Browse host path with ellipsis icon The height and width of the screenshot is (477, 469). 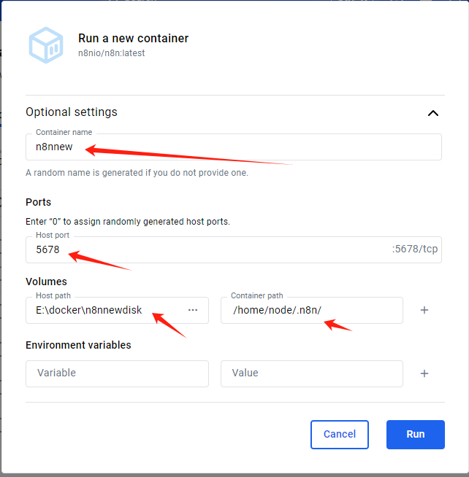pyautogui.click(x=193, y=310)
